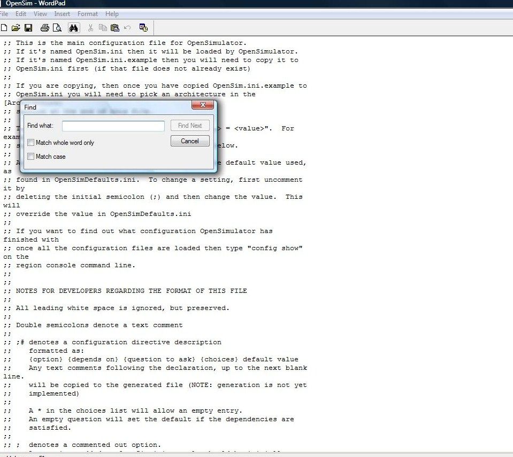This screenshot has height=457, width=513.
Task: Click the Find Next button
Action: [190, 126]
